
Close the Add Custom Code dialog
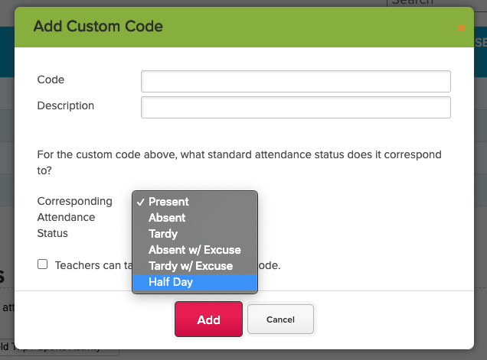click(x=461, y=28)
